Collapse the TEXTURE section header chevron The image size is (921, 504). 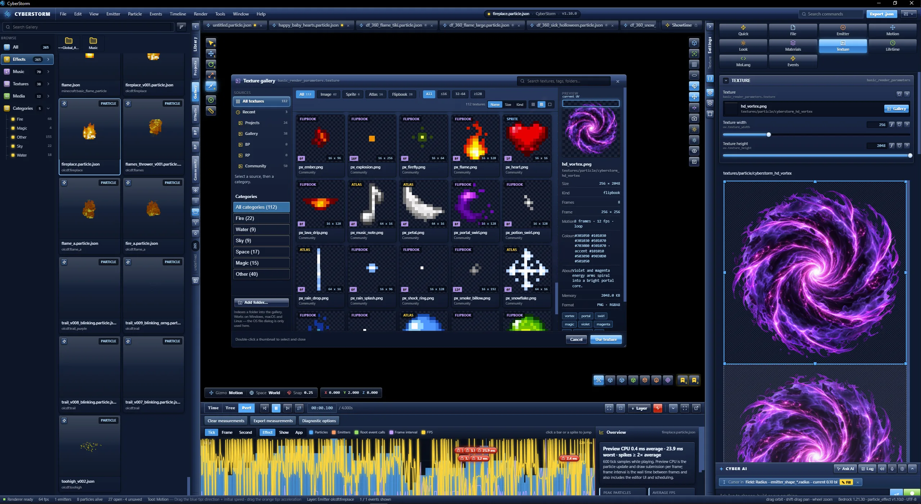point(726,81)
